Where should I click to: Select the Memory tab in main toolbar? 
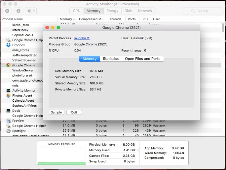coord(94,11)
